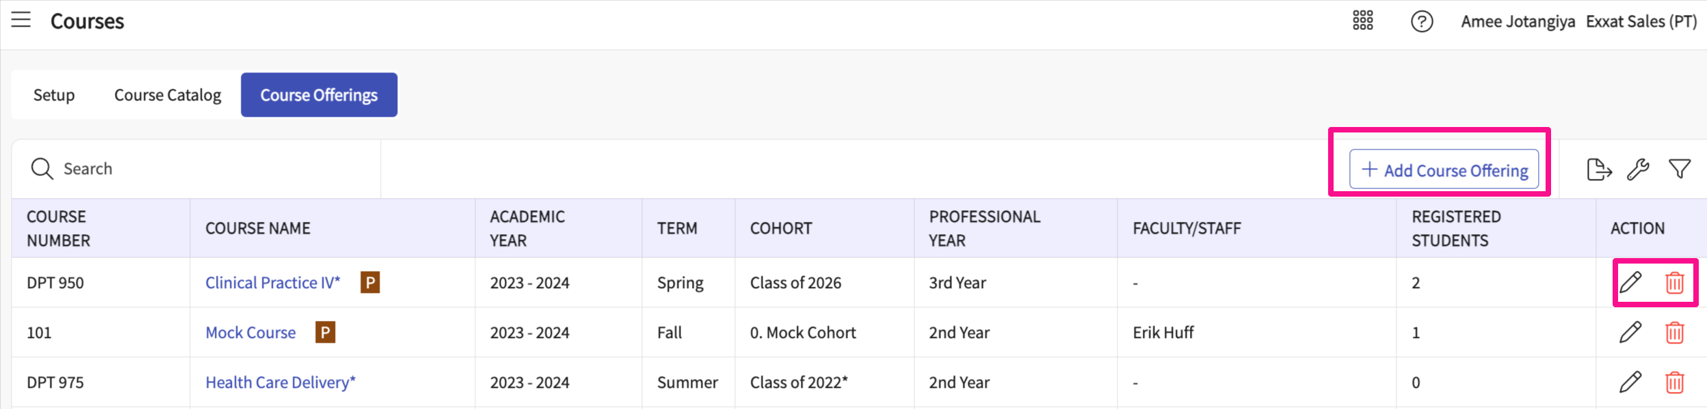Click the search magnifier icon
Viewport: 1707px width, 409px height.
42,168
